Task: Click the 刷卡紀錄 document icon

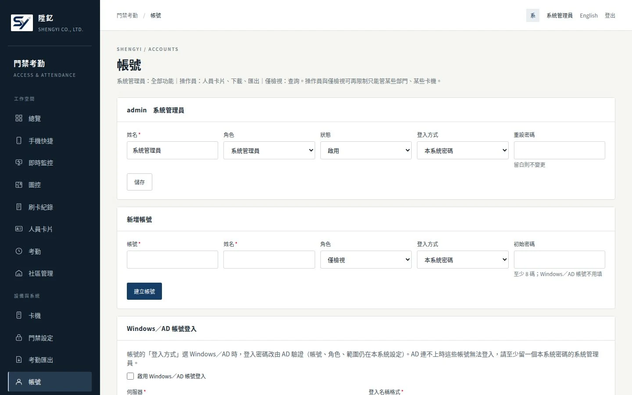Action: pos(19,207)
